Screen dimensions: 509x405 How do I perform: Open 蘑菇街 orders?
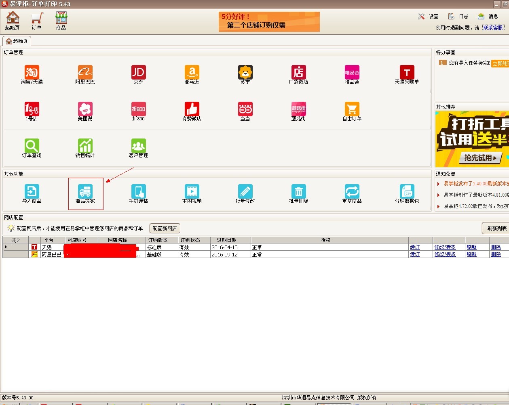pos(299,111)
